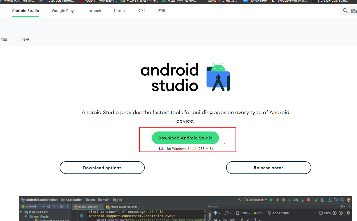Open the design surface layers dropdown
The height and width of the screenshot is (221, 357).
click(217, 213)
